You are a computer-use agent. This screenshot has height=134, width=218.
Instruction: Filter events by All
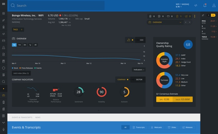click(126, 127)
